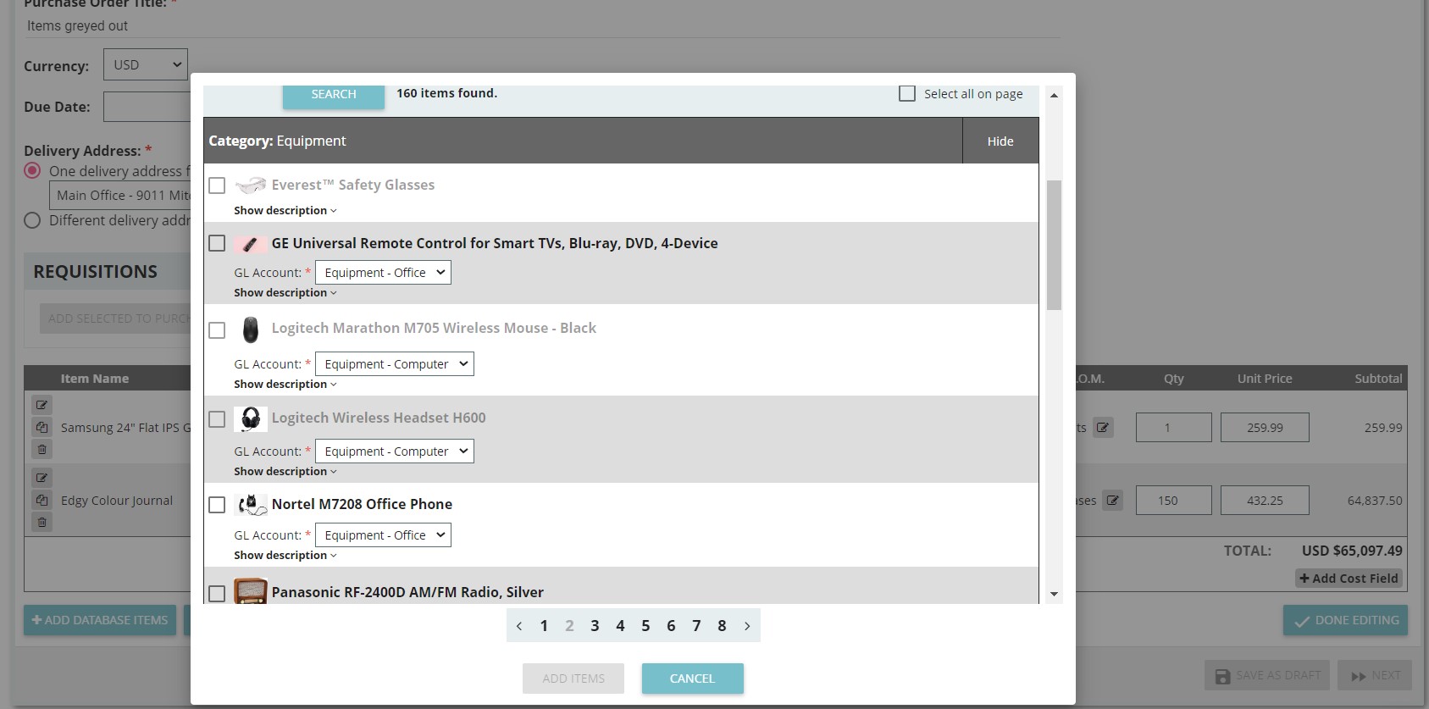Viewport: 1429px width, 709px height.
Task: Click the edit icon for Samsung 24" Flat row
Action: pyautogui.click(x=42, y=405)
